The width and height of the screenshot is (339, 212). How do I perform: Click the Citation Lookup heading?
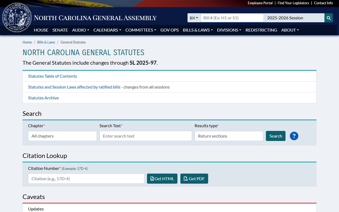click(x=45, y=156)
